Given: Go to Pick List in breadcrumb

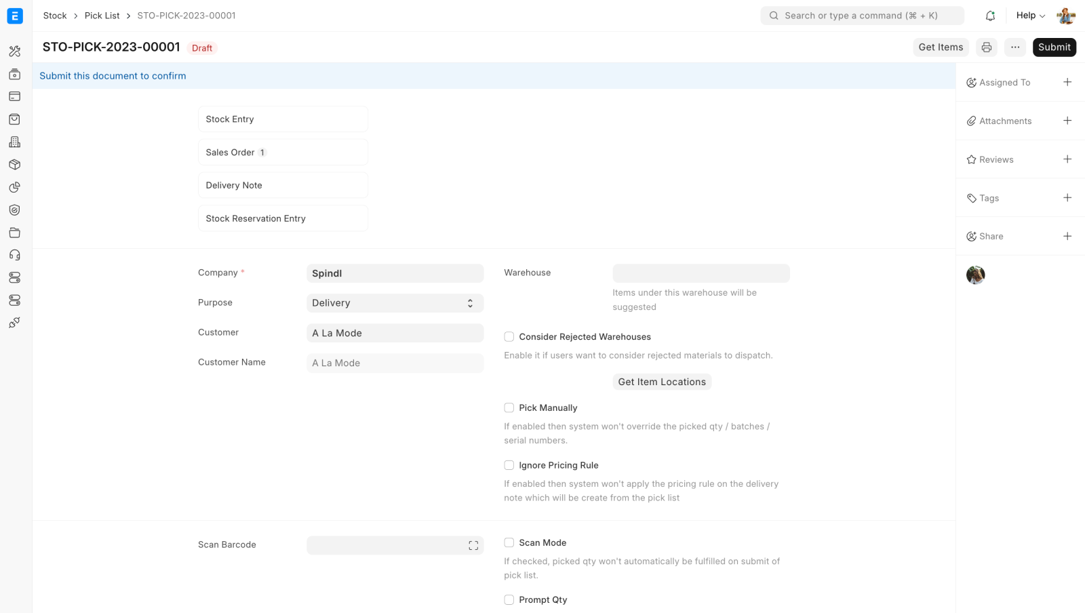Looking at the screenshot, I should coord(102,16).
